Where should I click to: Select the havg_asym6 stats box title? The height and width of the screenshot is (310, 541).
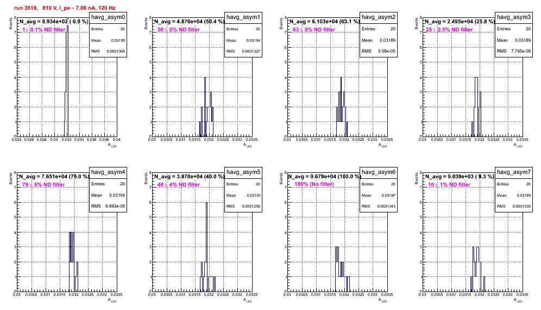coord(379,172)
